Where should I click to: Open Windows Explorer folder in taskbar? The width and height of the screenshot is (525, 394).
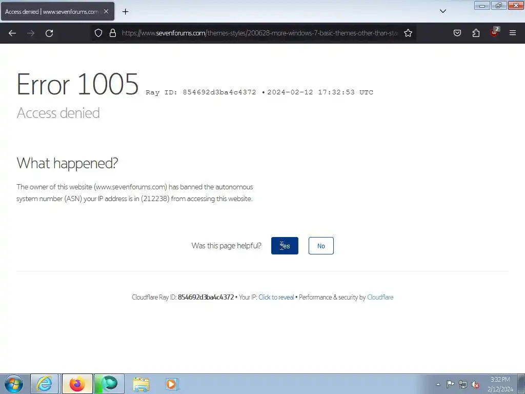tap(141, 384)
